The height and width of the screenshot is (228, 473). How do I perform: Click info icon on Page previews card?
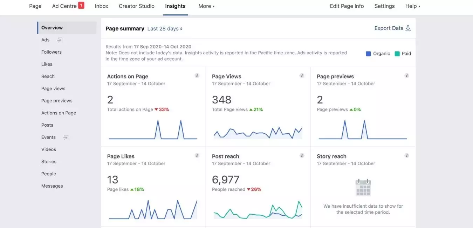407,76
